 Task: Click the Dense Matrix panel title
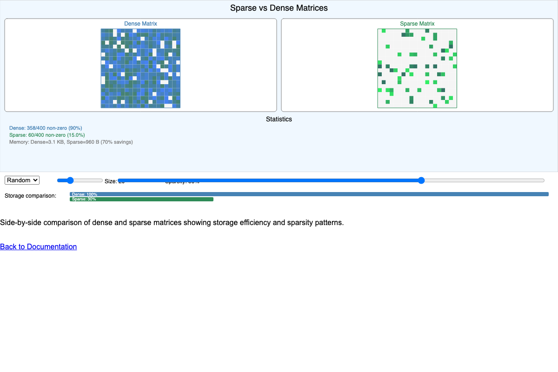[140, 23]
